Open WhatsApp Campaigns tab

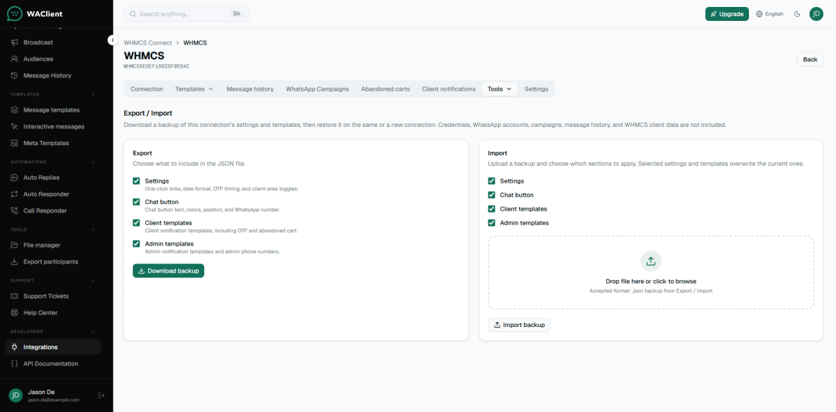pyautogui.click(x=318, y=89)
